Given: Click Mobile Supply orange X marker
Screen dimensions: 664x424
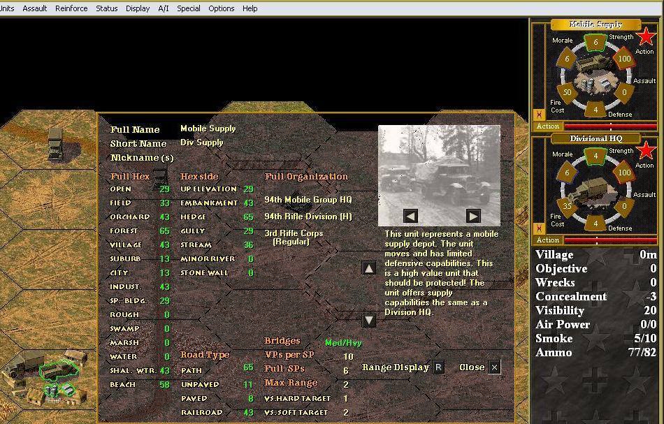Looking at the screenshot, I should click(x=539, y=115).
